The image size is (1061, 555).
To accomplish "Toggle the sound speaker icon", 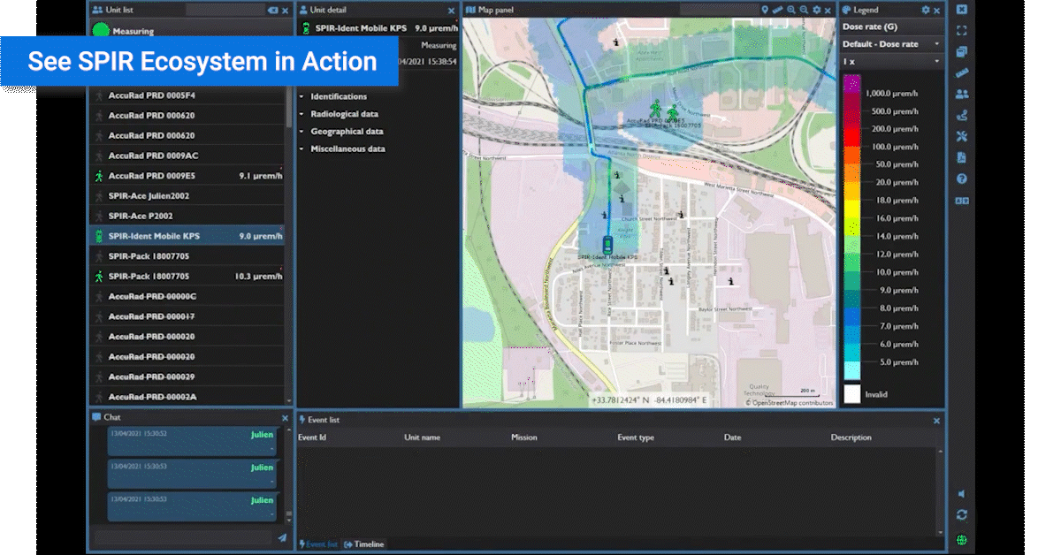I will [962, 494].
